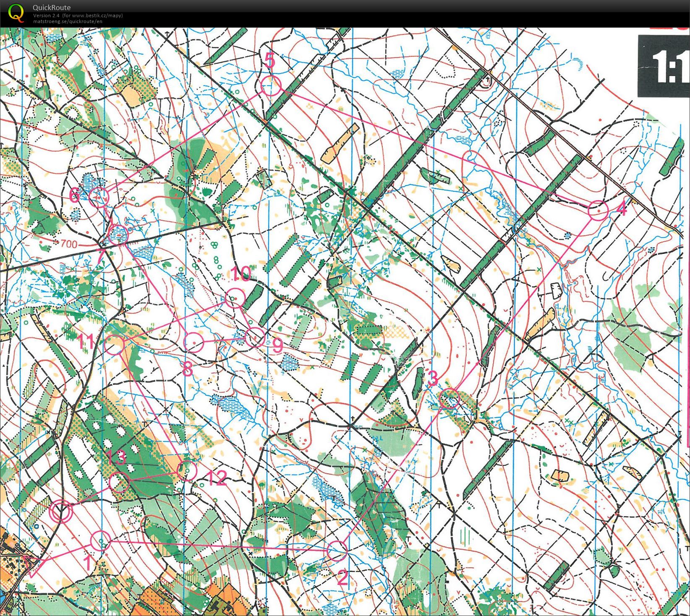Select the QuickRoute title text
Screen dimensions: 690x616
pos(52,8)
